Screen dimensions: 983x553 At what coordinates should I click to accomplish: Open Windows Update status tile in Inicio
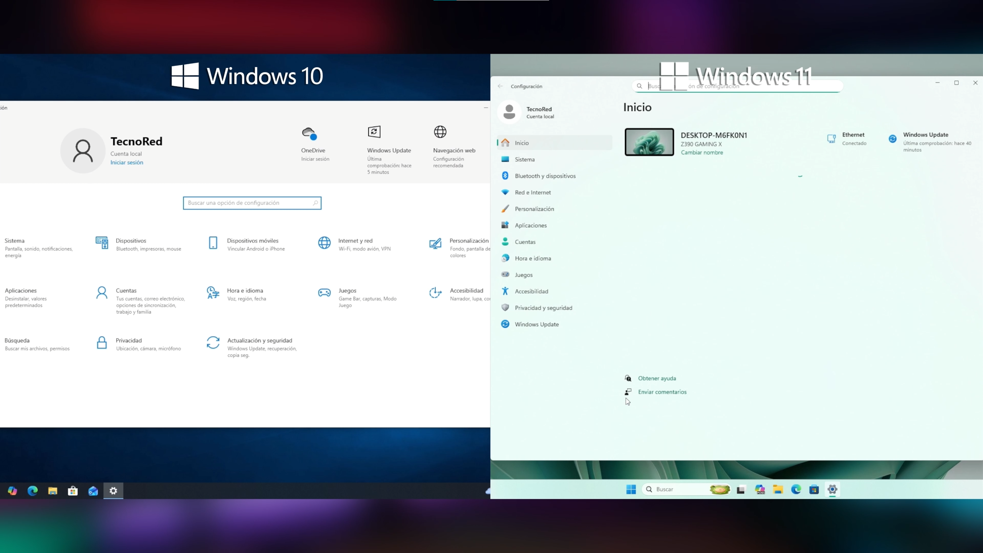[x=930, y=142]
